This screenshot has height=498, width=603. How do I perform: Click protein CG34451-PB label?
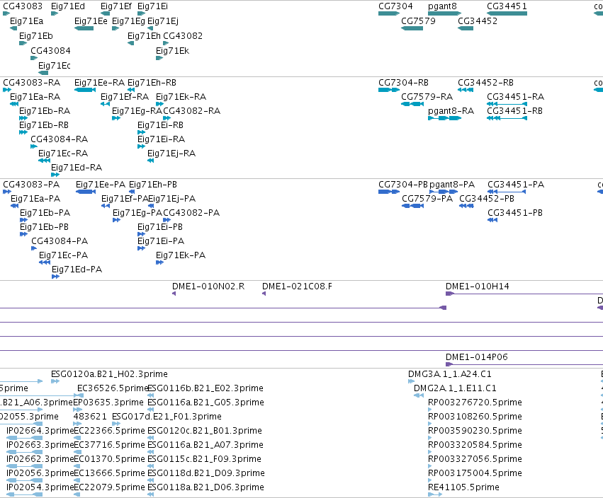pyautogui.click(x=515, y=214)
